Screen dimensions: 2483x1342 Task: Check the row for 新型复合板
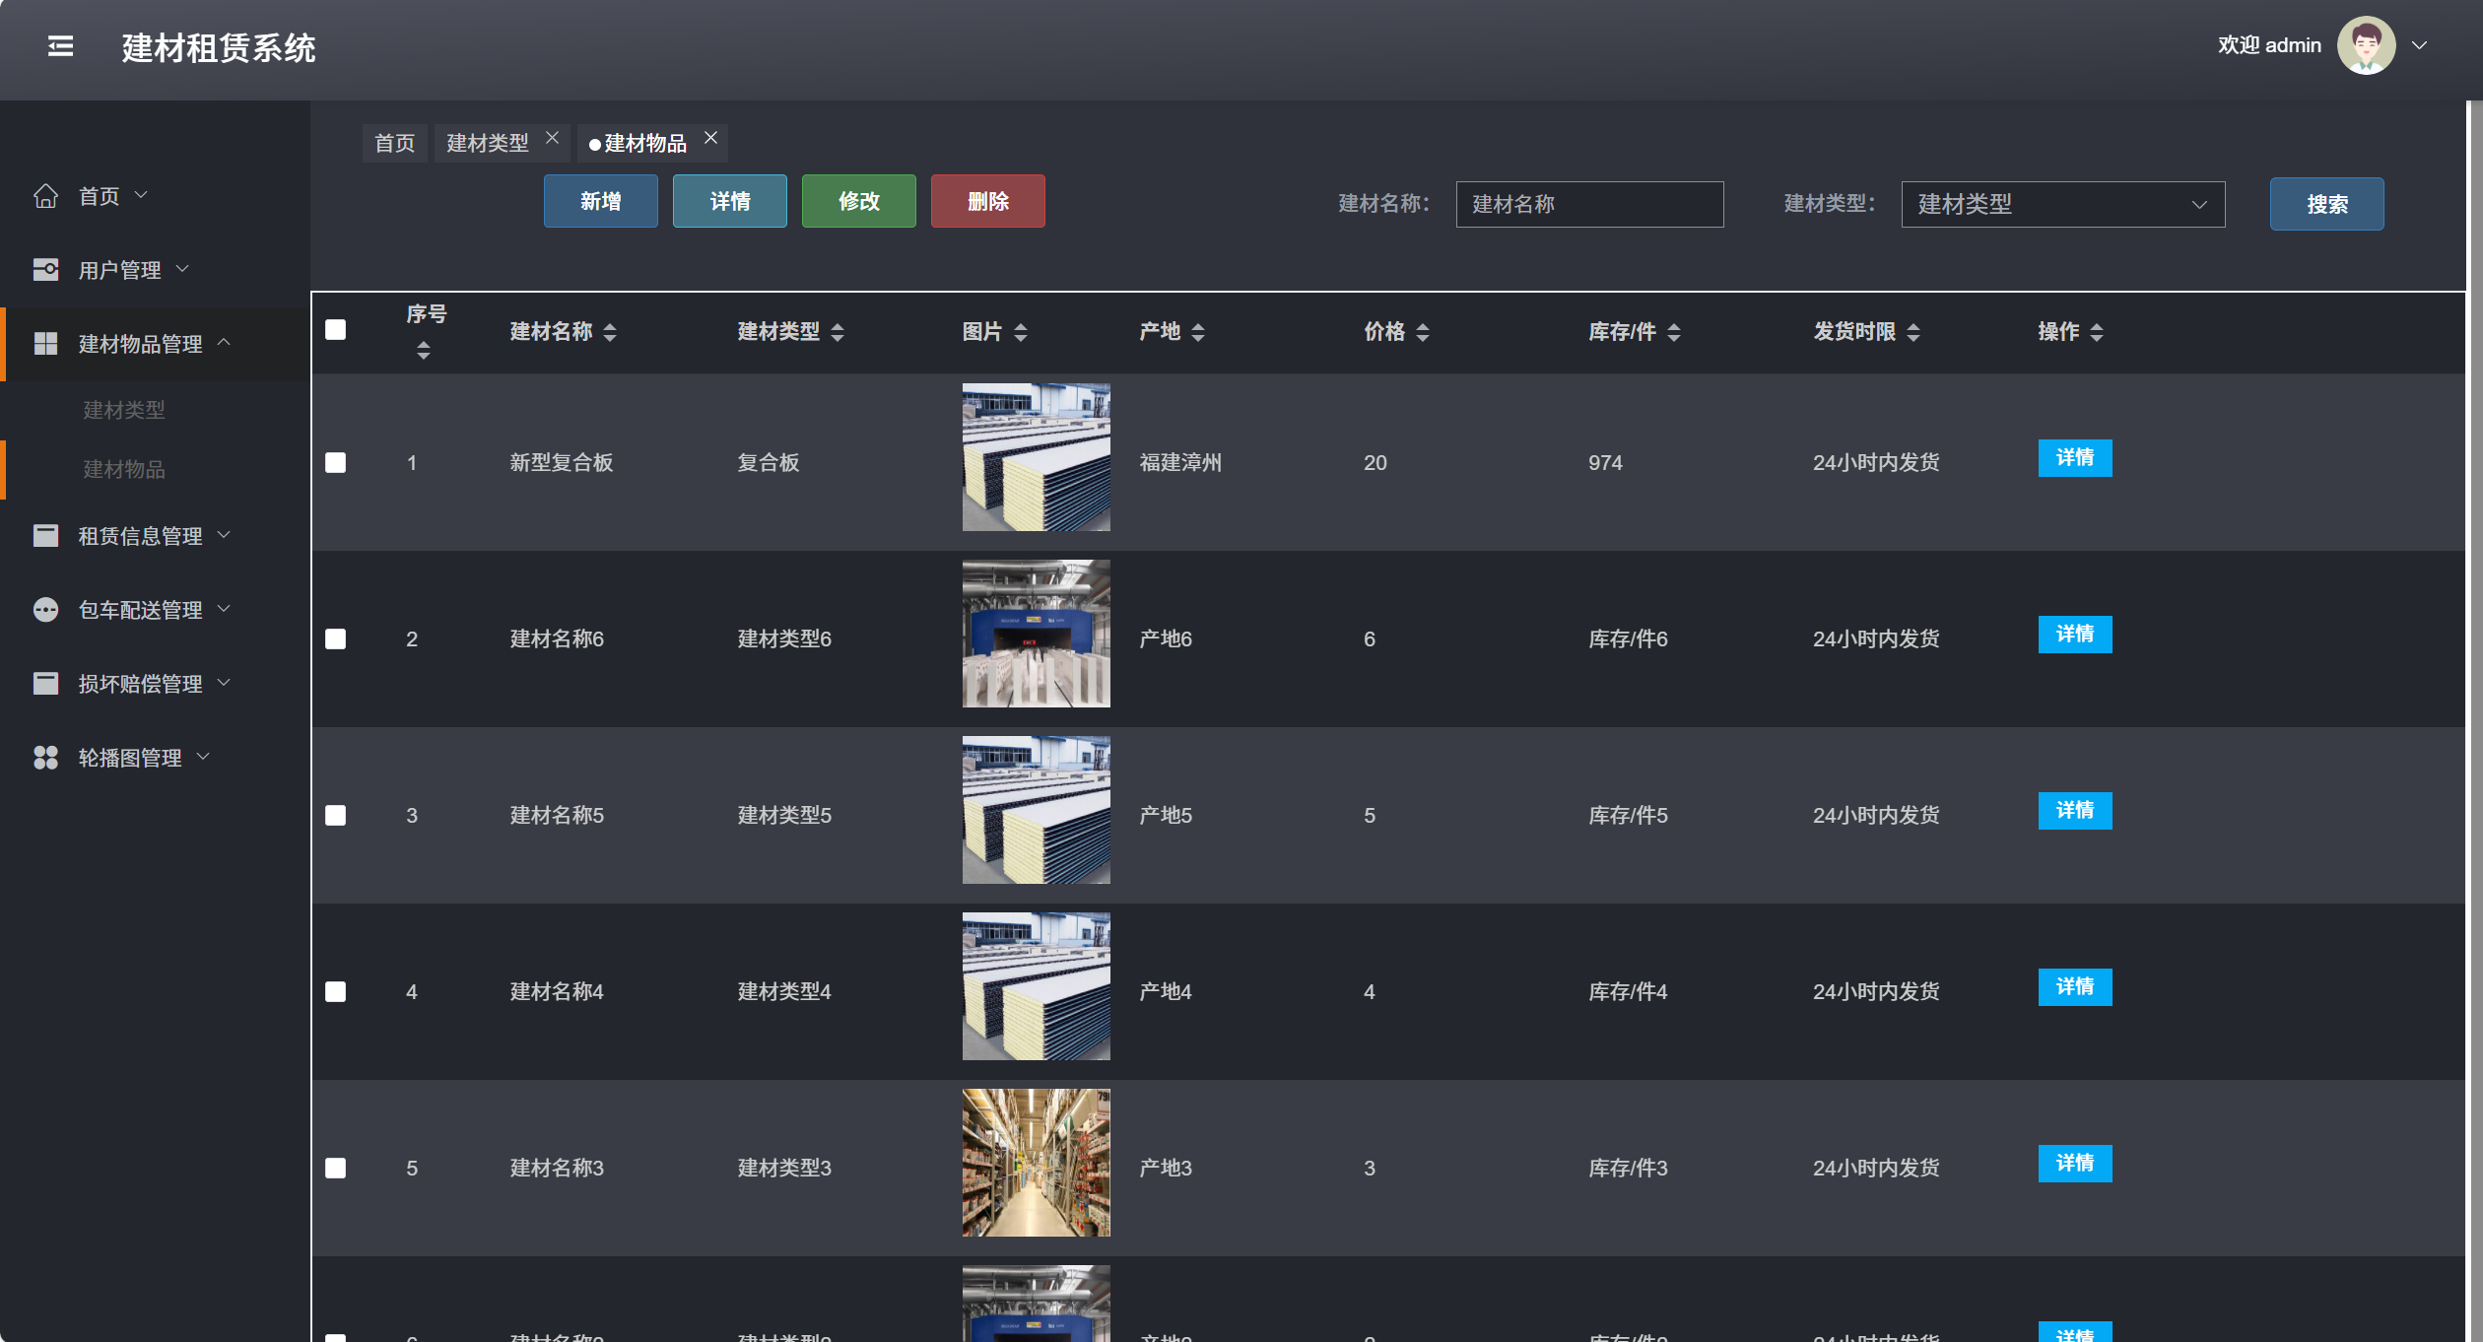coord(336,462)
